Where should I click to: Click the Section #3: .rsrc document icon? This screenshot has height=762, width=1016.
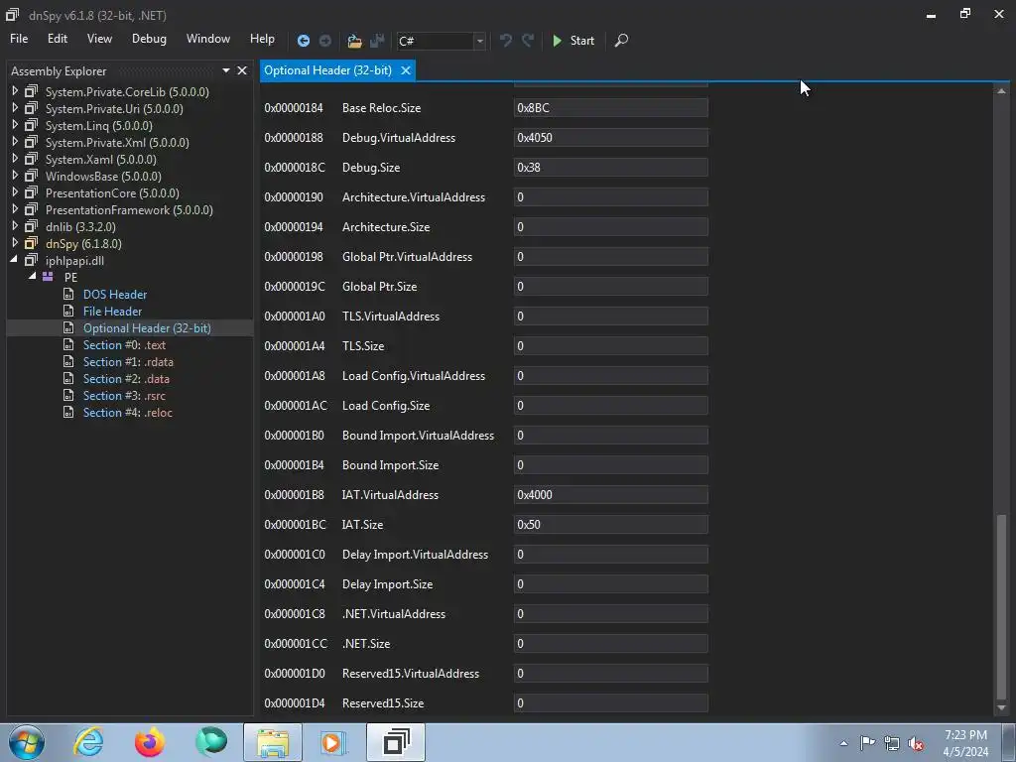pos(68,395)
